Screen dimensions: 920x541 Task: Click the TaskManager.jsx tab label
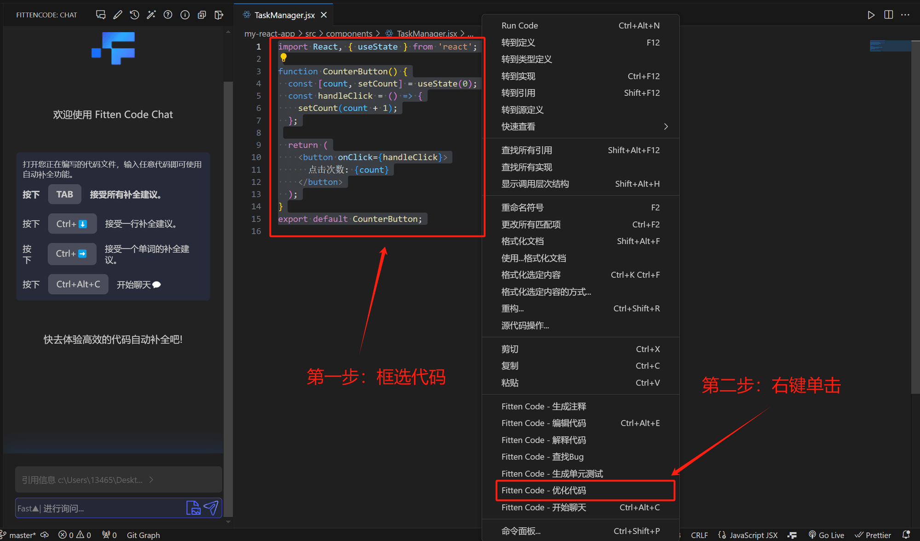pos(284,15)
